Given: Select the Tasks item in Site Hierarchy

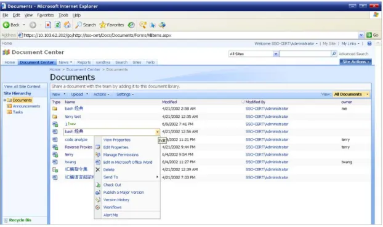Looking at the screenshot, I should [18, 112].
